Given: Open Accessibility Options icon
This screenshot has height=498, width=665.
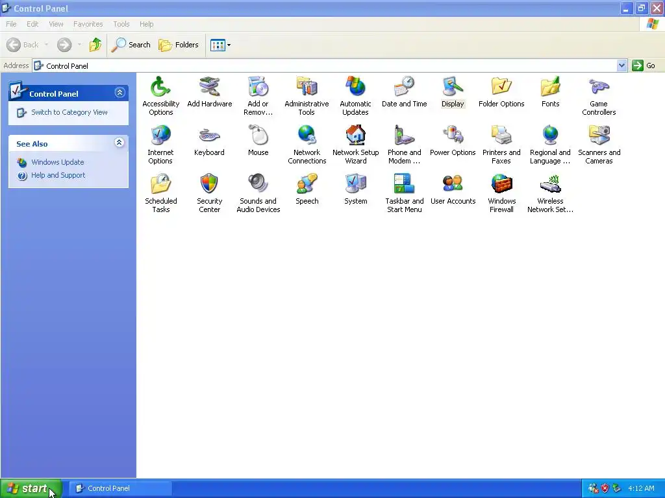Looking at the screenshot, I should pyautogui.click(x=161, y=96).
